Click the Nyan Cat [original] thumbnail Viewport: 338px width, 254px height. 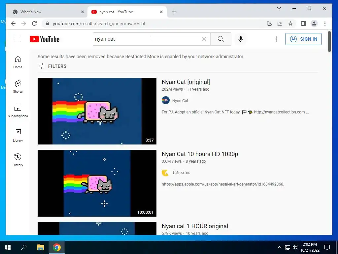point(97,111)
